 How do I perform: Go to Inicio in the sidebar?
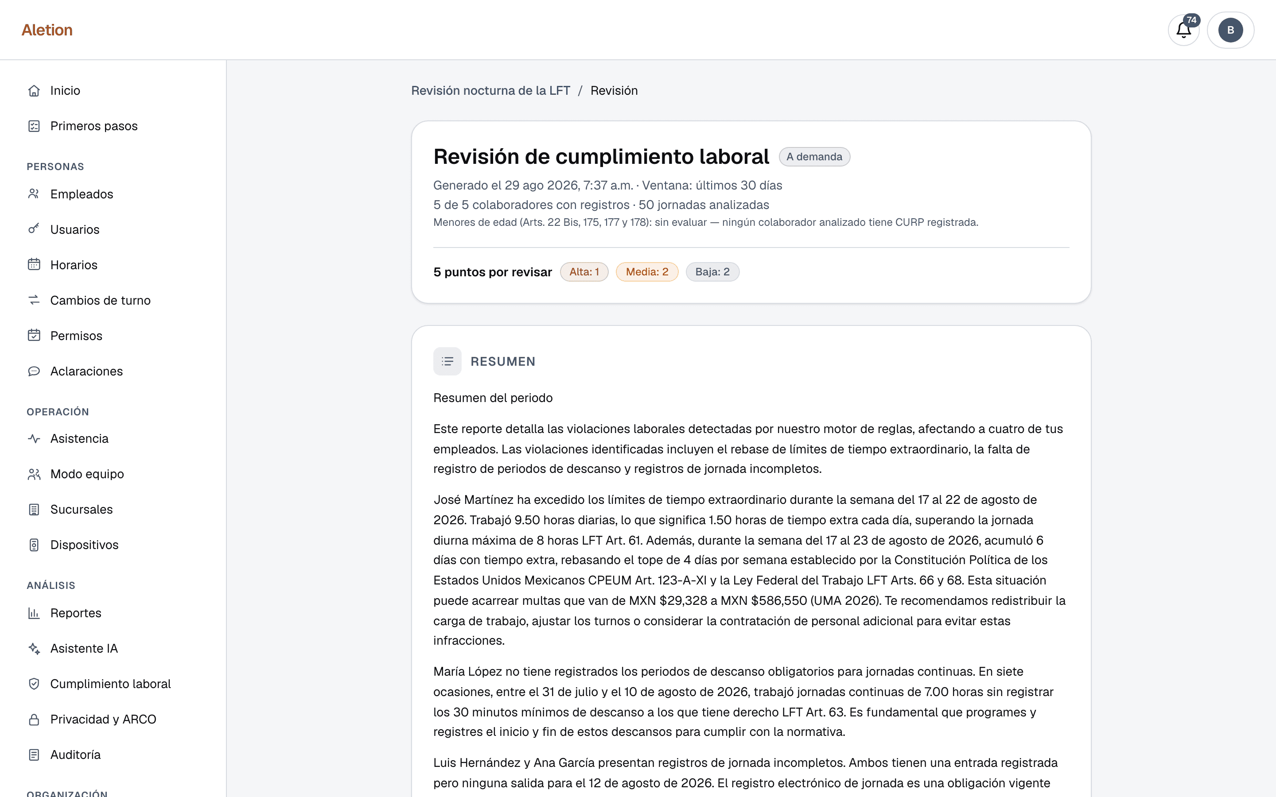(x=113, y=91)
